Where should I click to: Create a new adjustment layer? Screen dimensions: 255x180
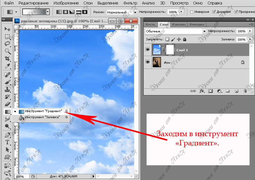pyautogui.click(x=219, y=91)
